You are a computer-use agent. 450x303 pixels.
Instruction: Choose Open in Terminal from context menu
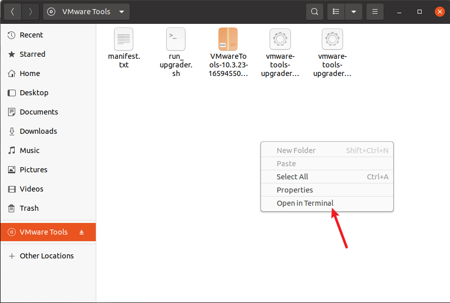tap(305, 203)
